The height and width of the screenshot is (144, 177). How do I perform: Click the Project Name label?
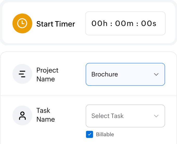coord(47,75)
